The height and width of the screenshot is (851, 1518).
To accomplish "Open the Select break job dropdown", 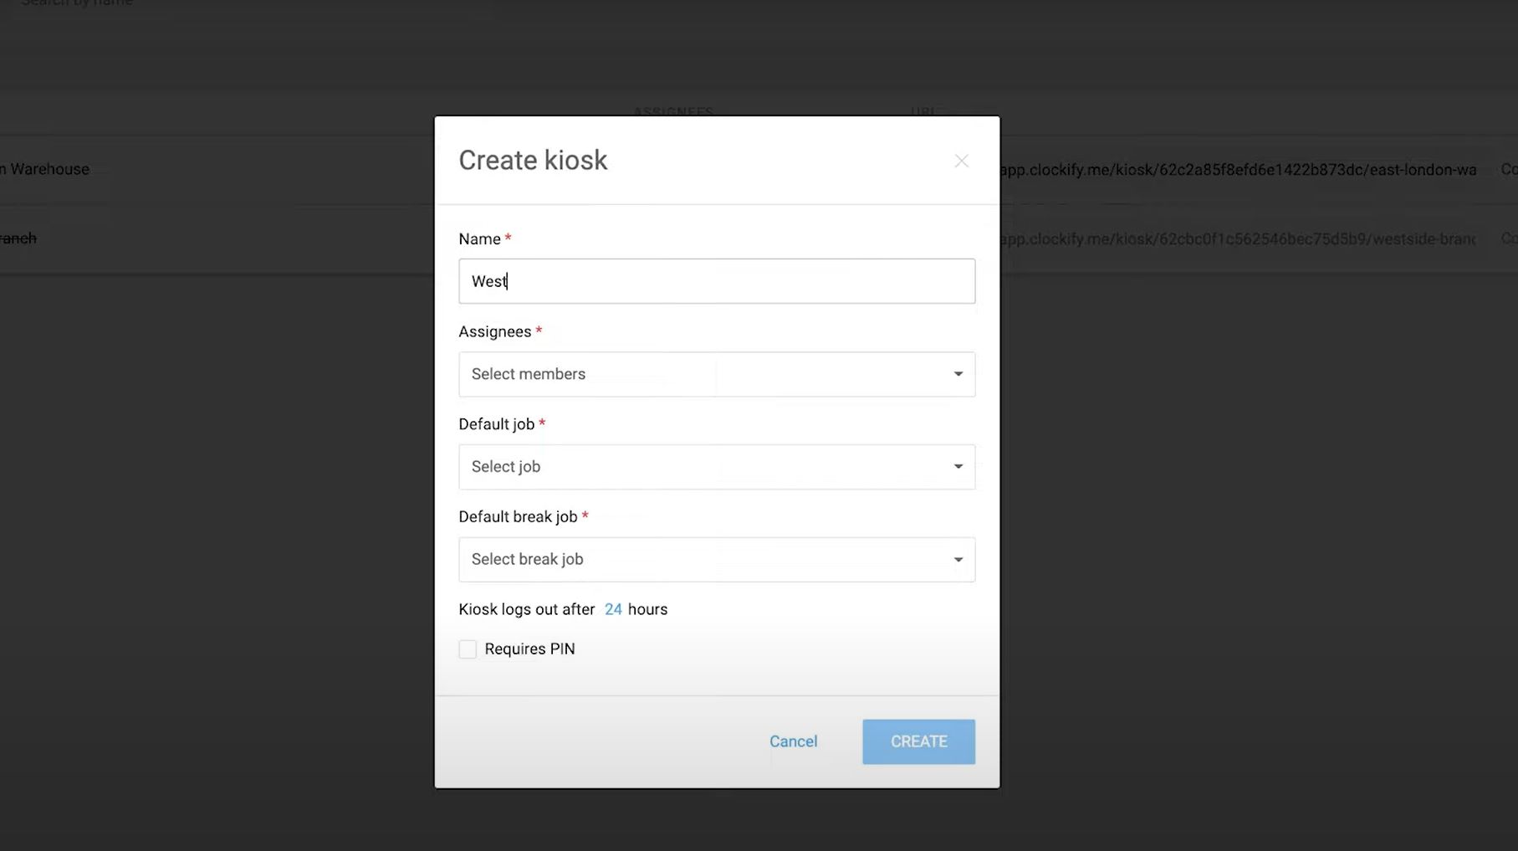I will [669, 559].
